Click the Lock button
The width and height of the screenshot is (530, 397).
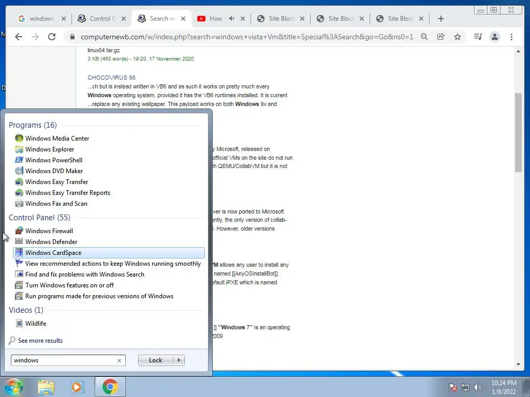(155, 360)
